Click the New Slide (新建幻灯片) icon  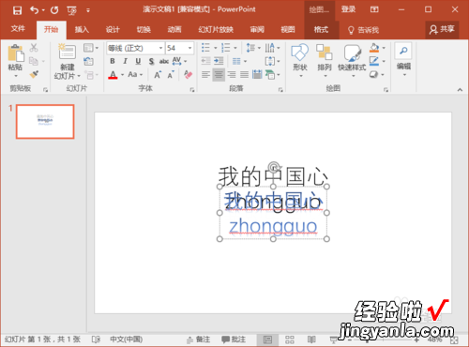coord(68,52)
